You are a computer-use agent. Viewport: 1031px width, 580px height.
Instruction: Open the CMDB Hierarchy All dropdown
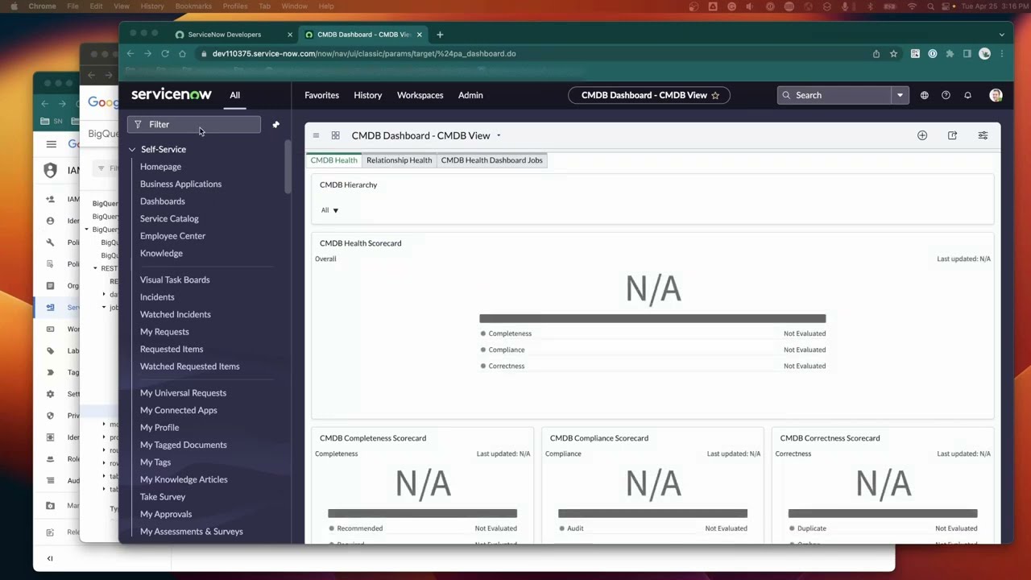pyautogui.click(x=330, y=210)
